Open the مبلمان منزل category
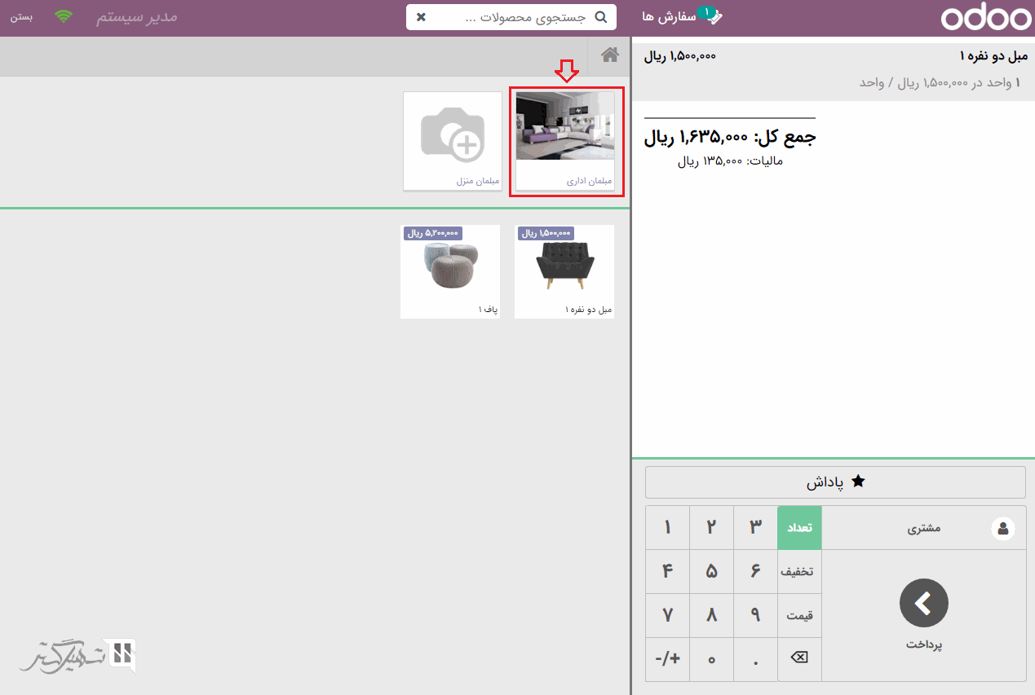The height and width of the screenshot is (695, 1035). point(452,140)
